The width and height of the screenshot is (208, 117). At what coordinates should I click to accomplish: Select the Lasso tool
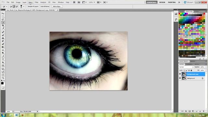click(x=3, y=19)
